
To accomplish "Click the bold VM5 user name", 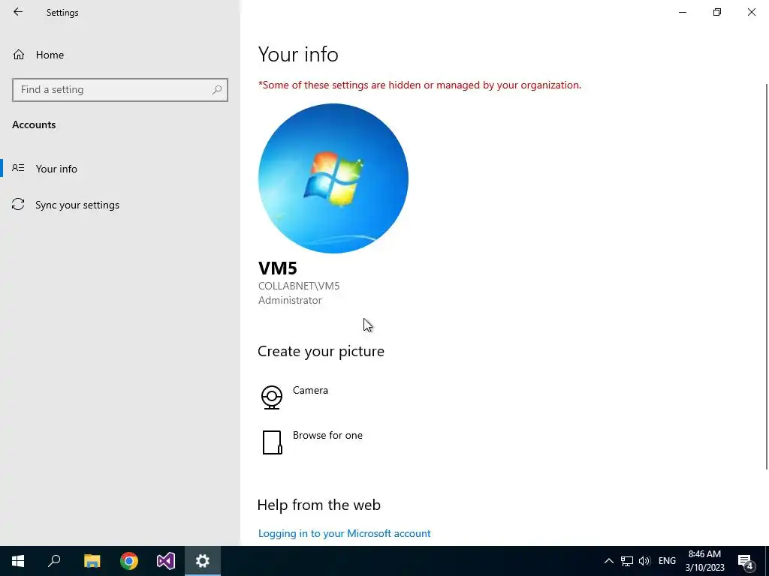I will [x=278, y=268].
